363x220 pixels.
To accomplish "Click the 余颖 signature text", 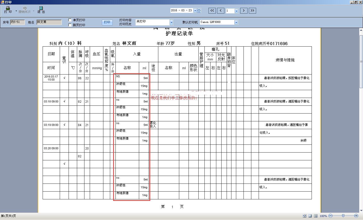I will coord(303,140).
